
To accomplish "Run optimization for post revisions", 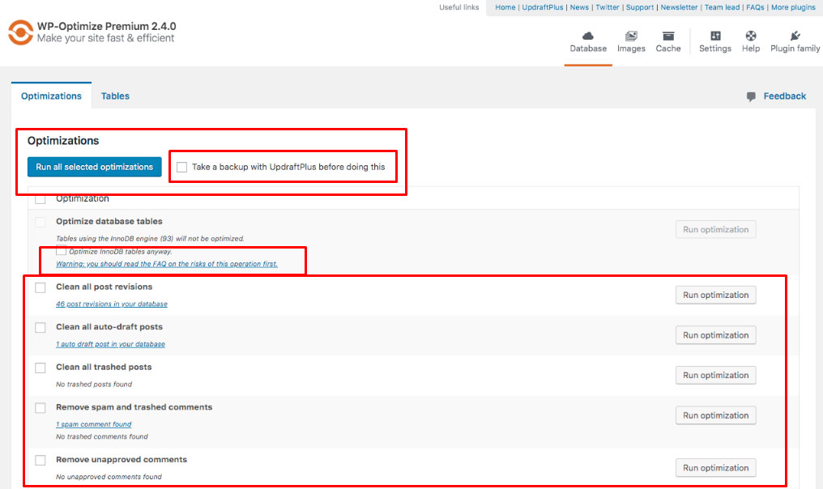I will click(715, 295).
